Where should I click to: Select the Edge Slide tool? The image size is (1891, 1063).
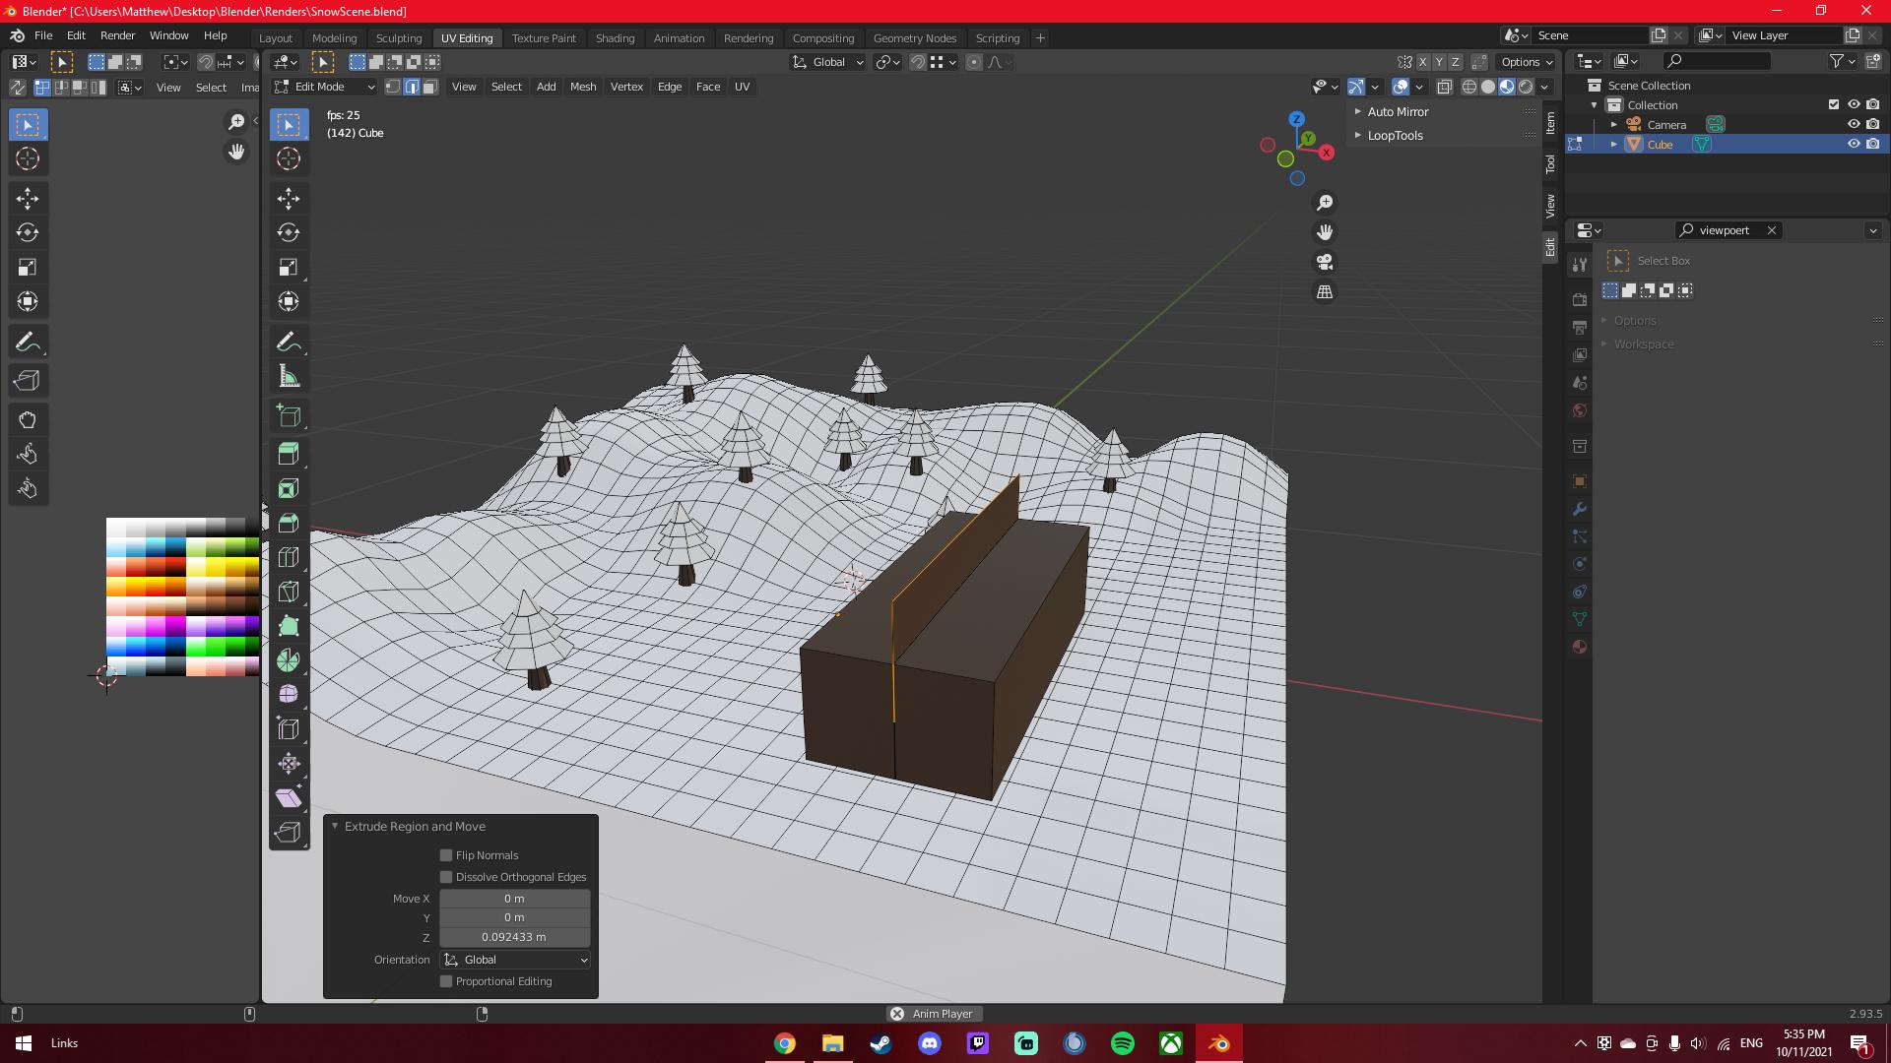pyautogui.click(x=289, y=729)
